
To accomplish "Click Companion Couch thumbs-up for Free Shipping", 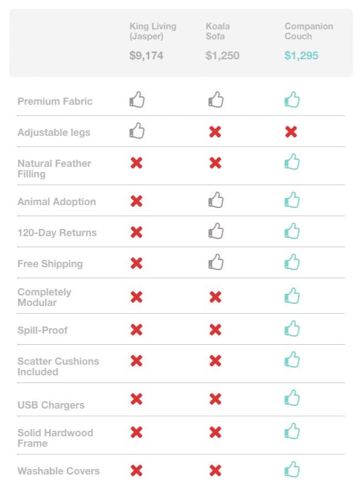I will [292, 262].
